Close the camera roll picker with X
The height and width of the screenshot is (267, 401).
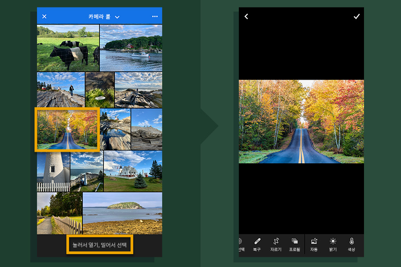click(x=44, y=16)
